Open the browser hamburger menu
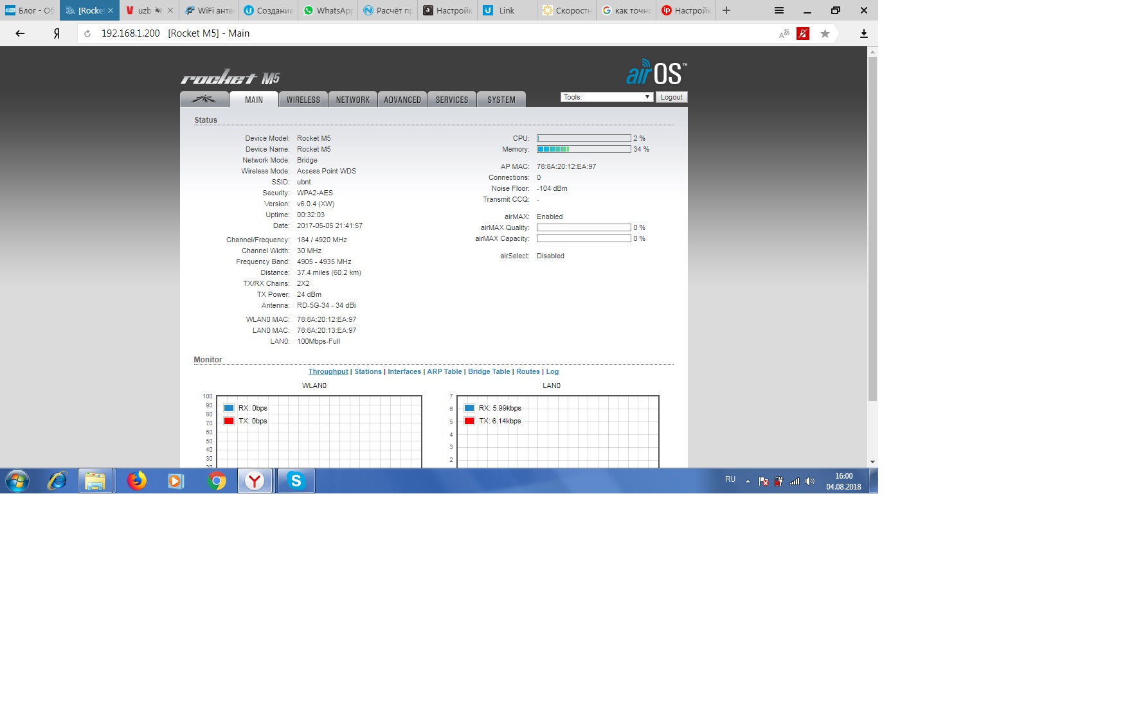Viewport: 1125px width, 726px height. pyautogui.click(x=779, y=10)
